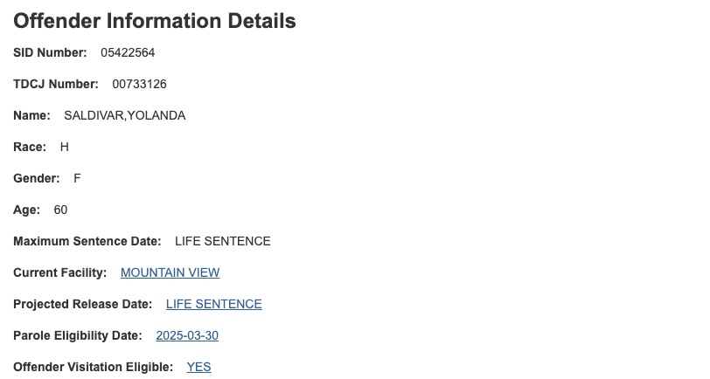Screen dimensions: 710x379
Task: Click the Parole Eligibility Date label
Action: (x=78, y=335)
